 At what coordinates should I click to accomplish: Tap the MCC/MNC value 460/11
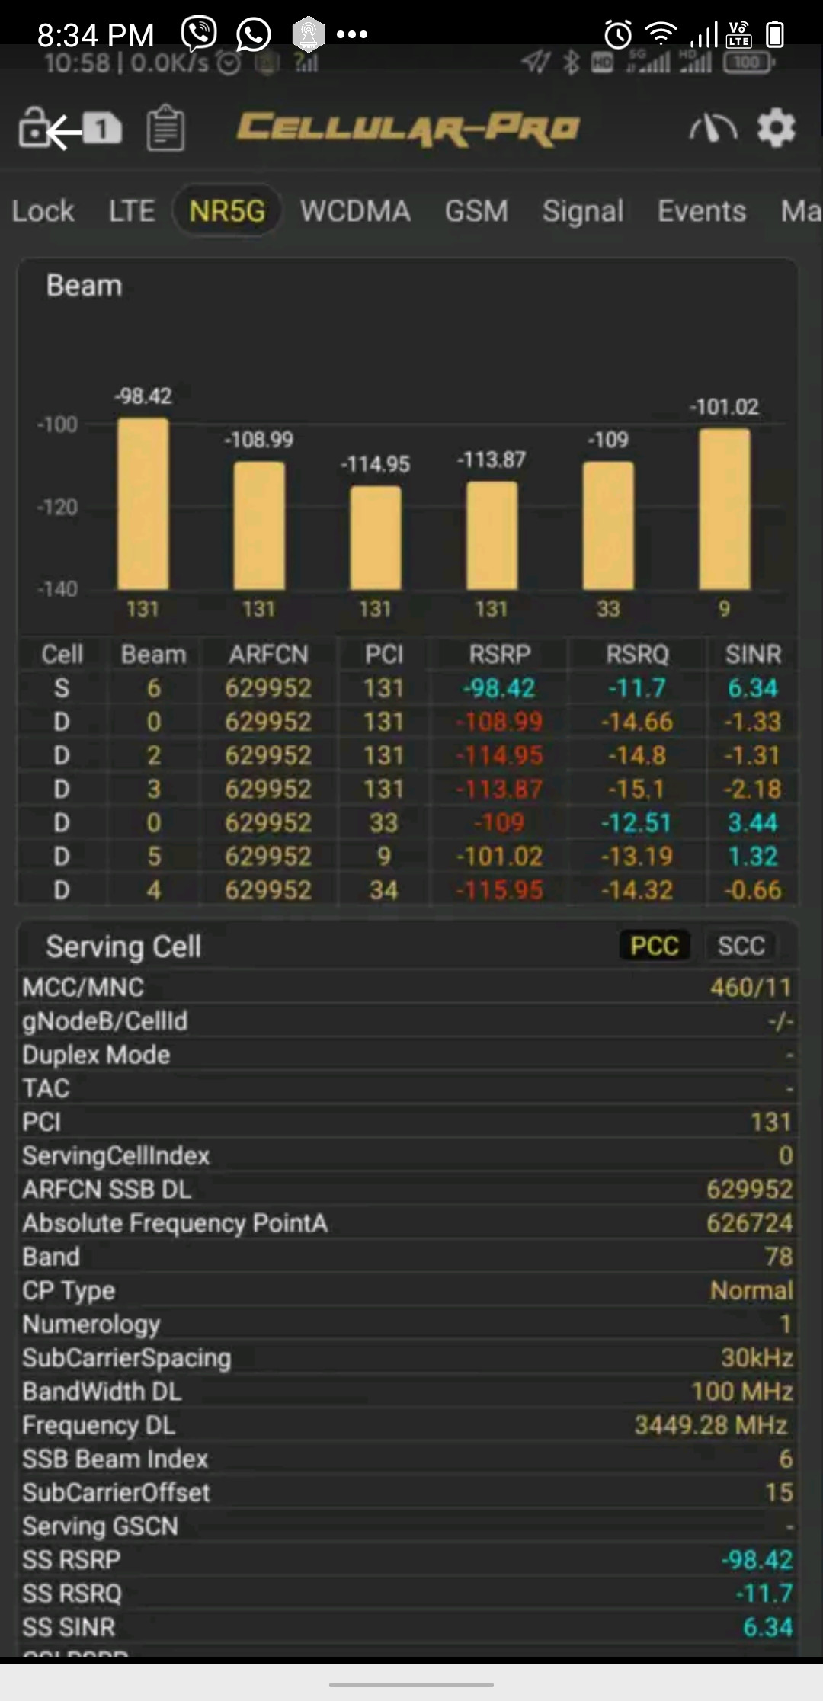click(751, 988)
